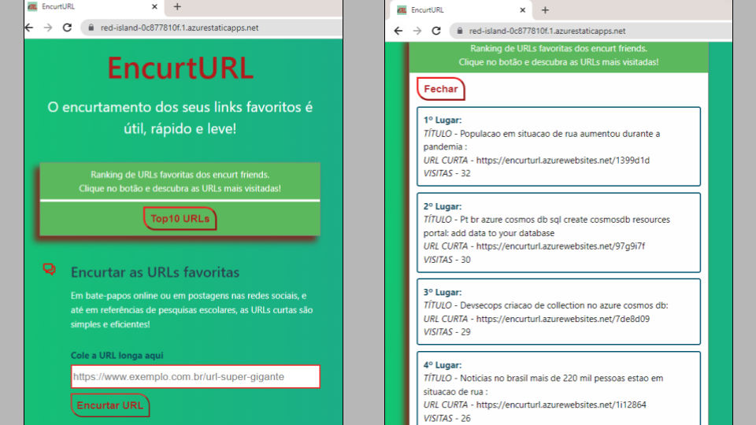This screenshot has height=425, width=756.
Task: Click the red chat bubble icon
Action: pyautogui.click(x=49, y=269)
